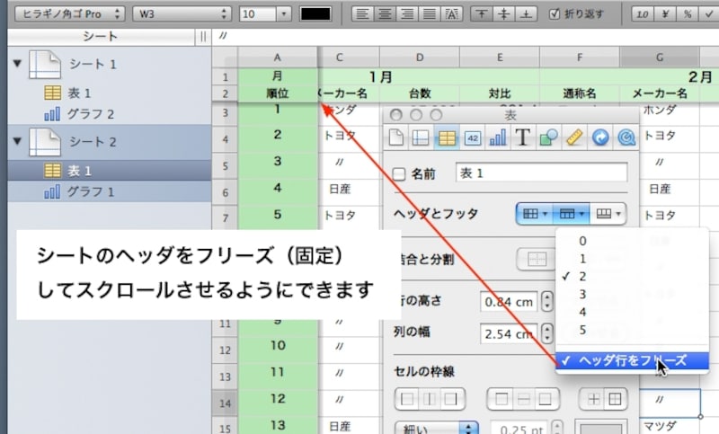Apply percent format
The width and height of the screenshot is (719, 434).
[x=687, y=13]
